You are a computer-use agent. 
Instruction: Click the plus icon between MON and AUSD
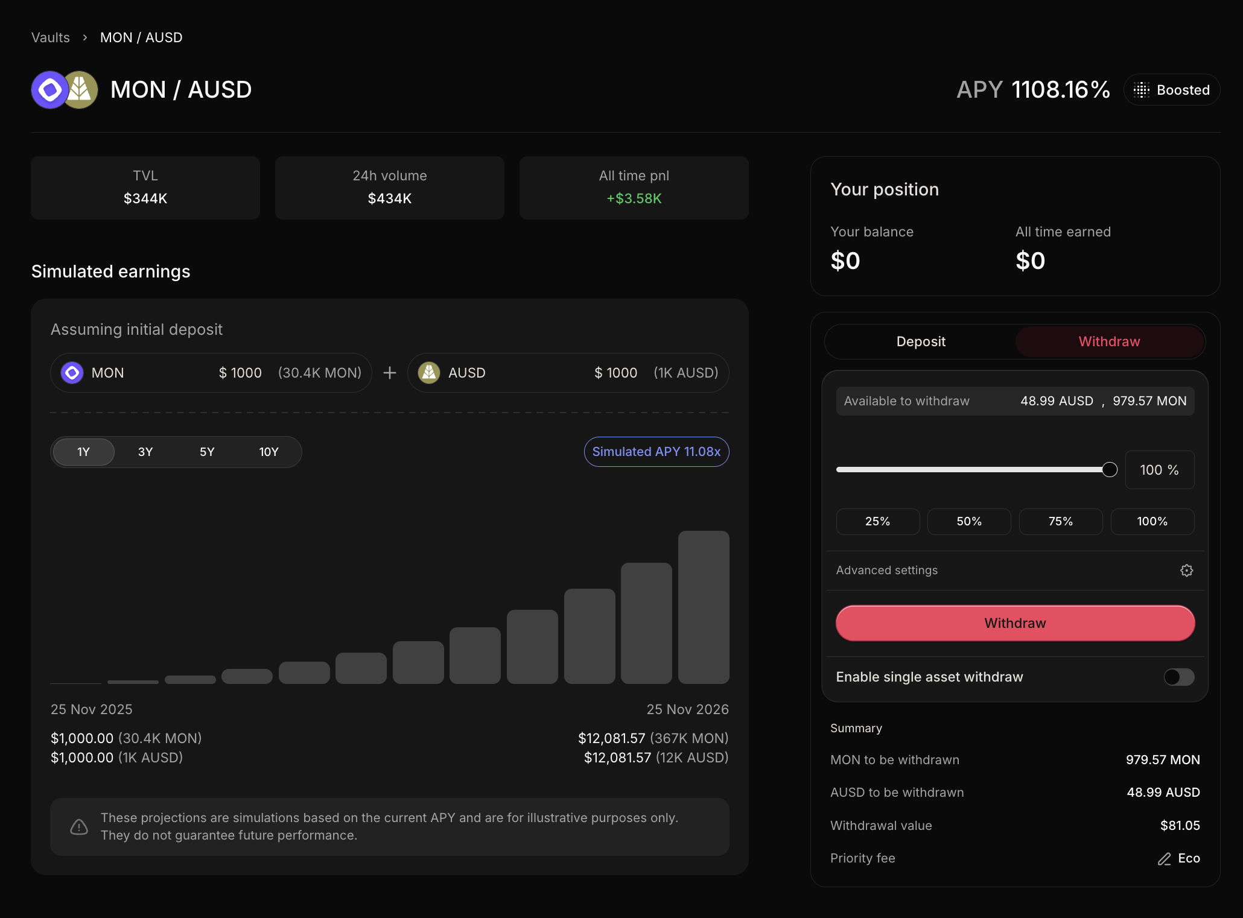click(x=390, y=373)
